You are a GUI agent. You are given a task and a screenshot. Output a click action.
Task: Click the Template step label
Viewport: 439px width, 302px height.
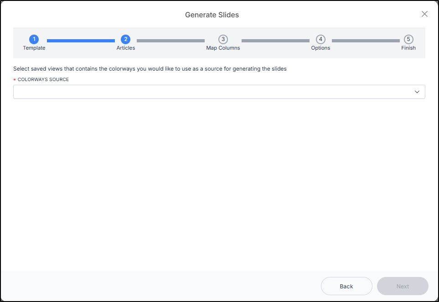(34, 48)
